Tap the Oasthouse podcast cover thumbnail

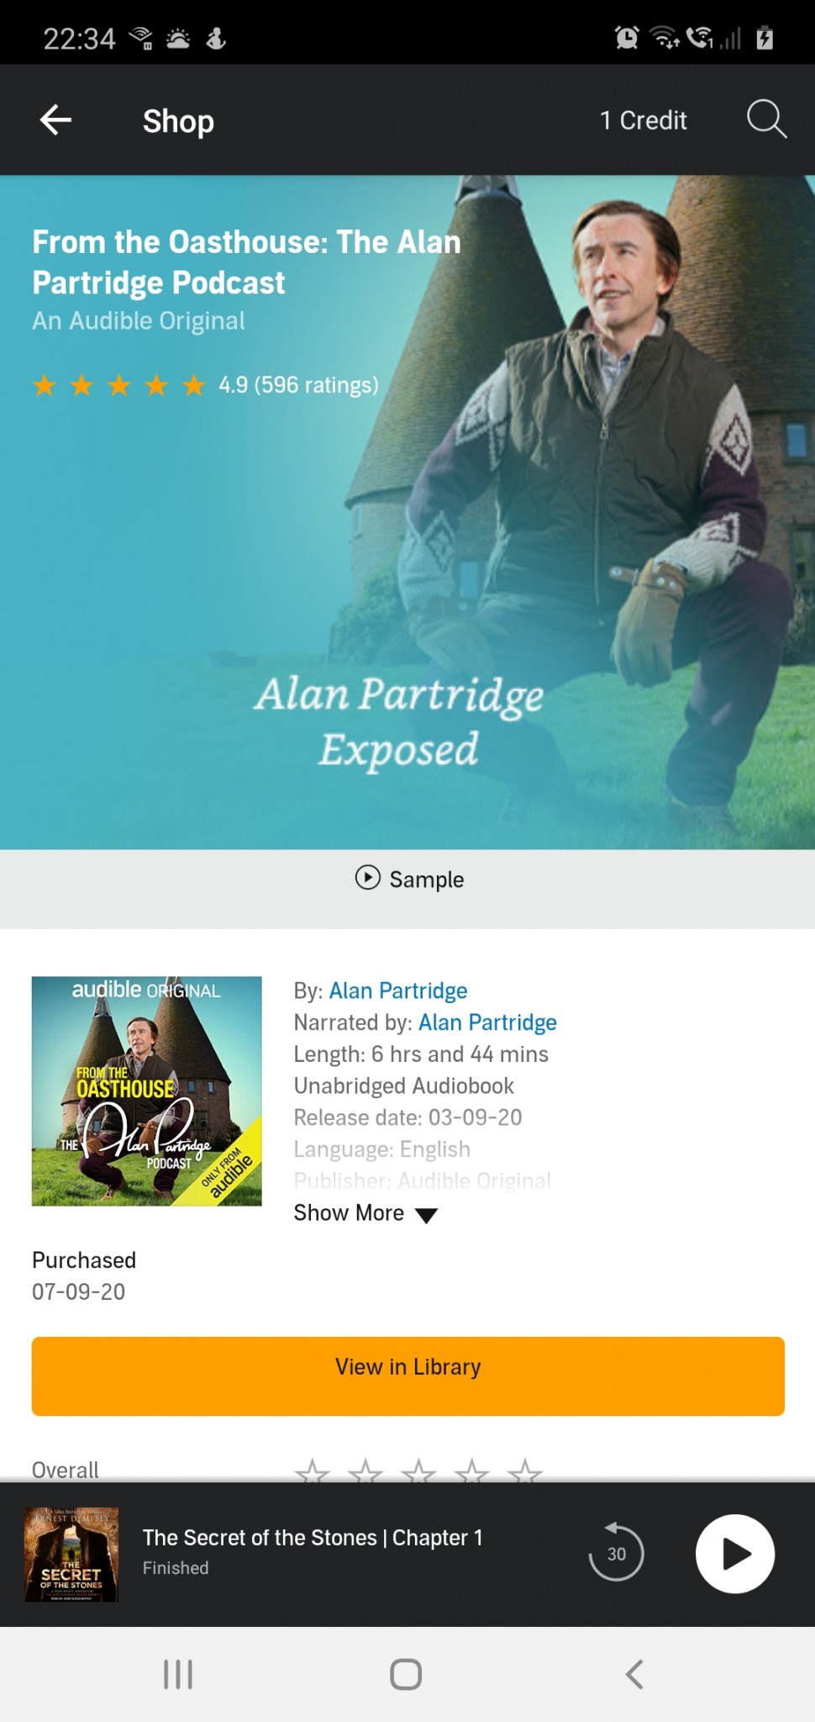click(147, 1091)
